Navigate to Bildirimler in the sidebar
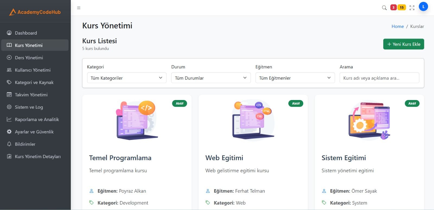The image size is (434, 210). point(25,144)
